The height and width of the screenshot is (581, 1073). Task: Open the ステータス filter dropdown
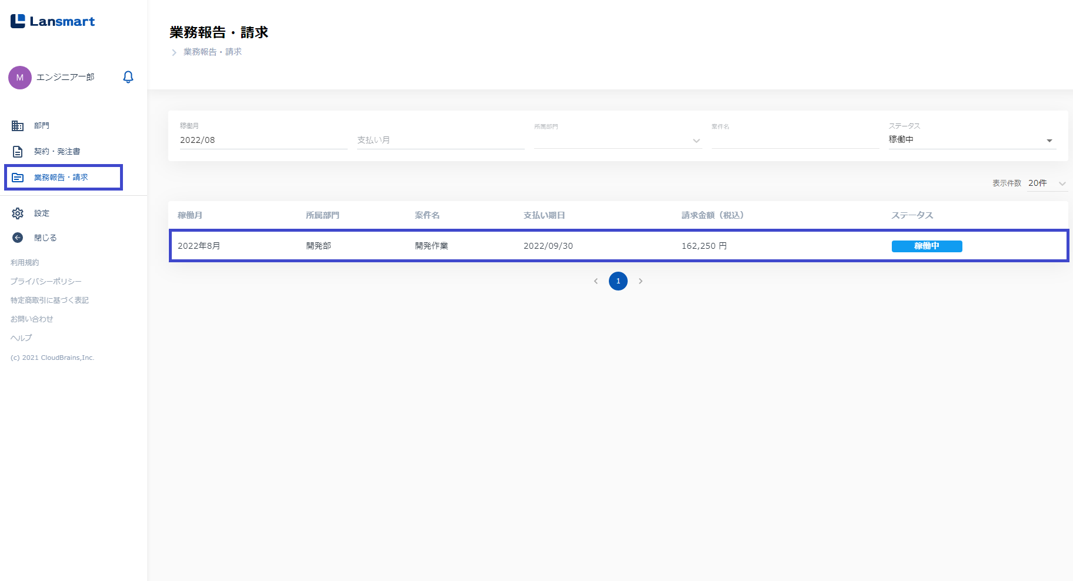click(972, 140)
